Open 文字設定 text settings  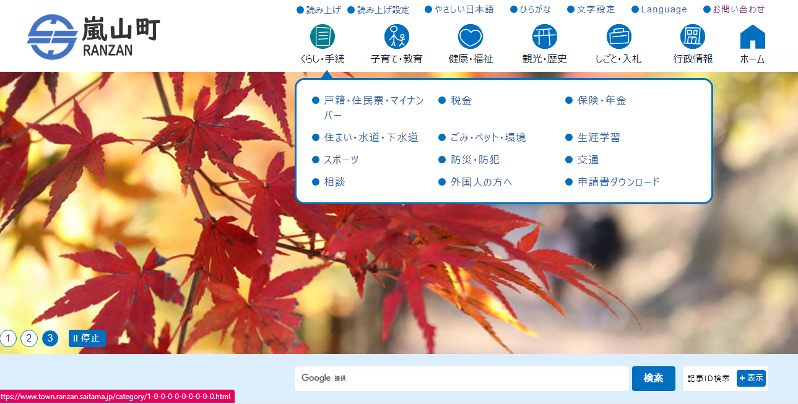click(591, 9)
